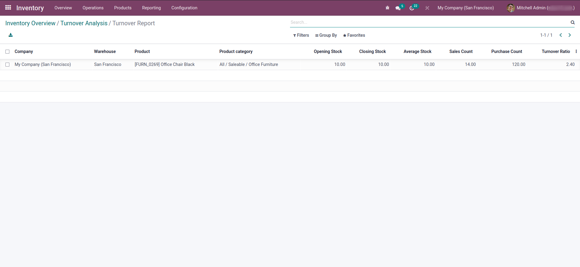Go to next page arrow
Viewport: 580px width, 267px height.
[x=570, y=35]
